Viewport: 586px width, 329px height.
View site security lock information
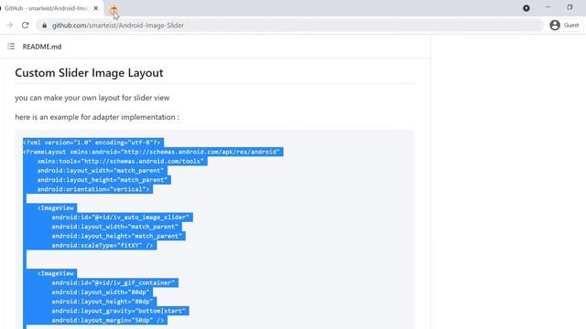click(45, 26)
